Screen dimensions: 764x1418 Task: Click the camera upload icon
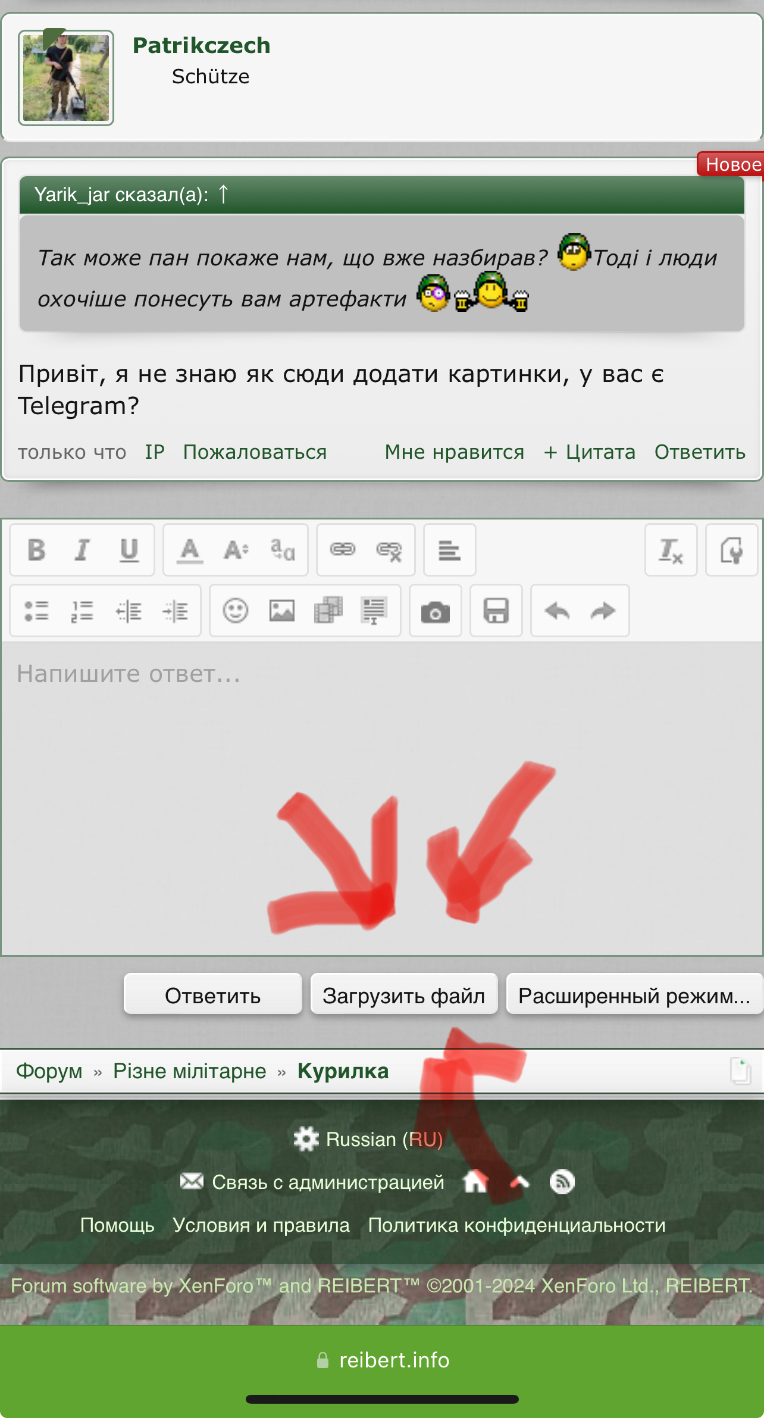(x=435, y=612)
